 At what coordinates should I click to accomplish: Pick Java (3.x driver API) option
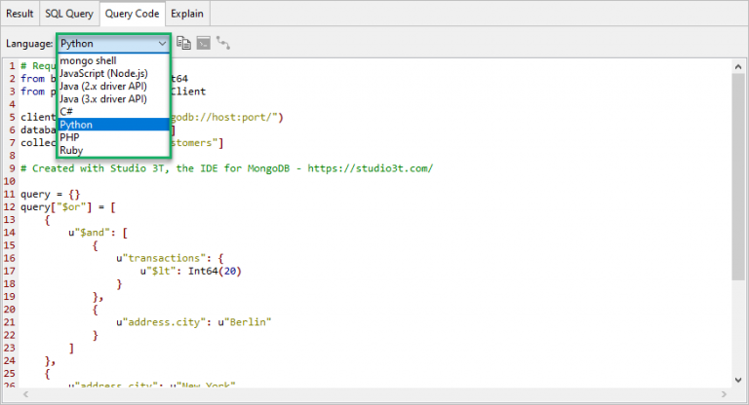click(102, 98)
